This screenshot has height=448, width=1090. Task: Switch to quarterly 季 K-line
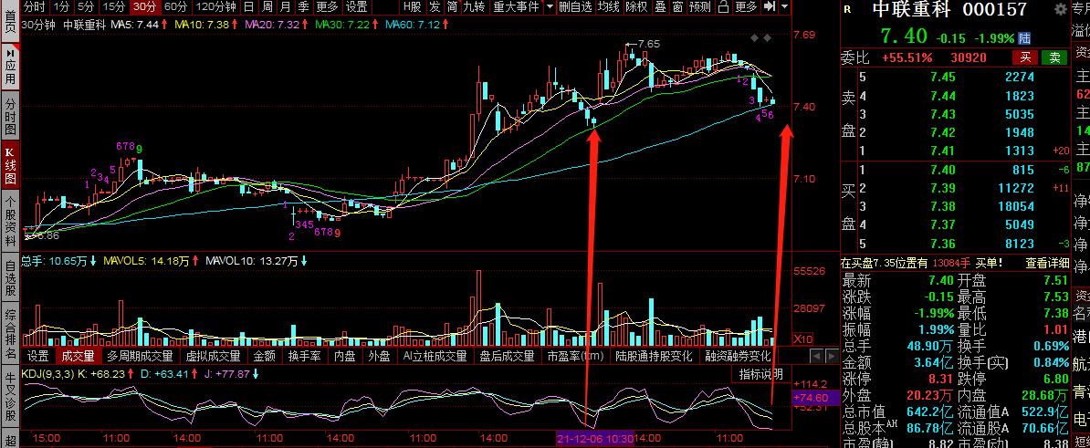point(303,7)
